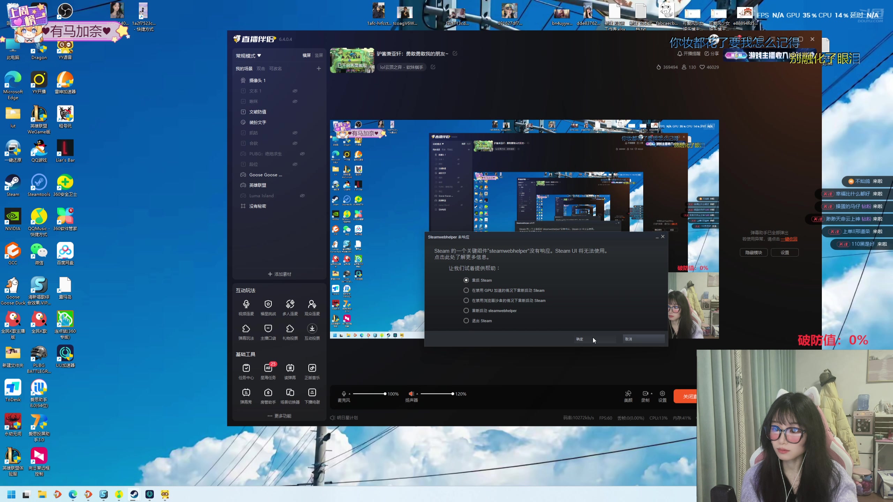
Task: Edit the lol云顶之弈 category pencil
Action: (433, 67)
